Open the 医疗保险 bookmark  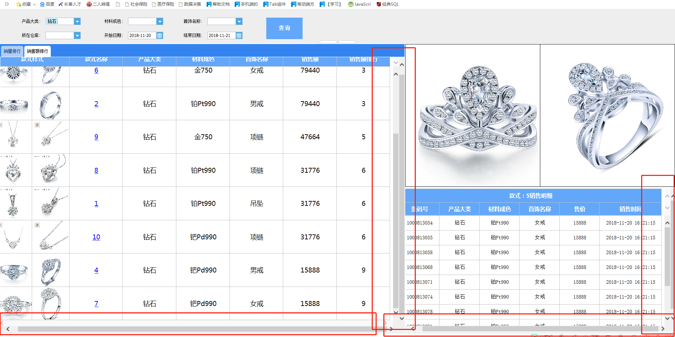pos(163,4)
